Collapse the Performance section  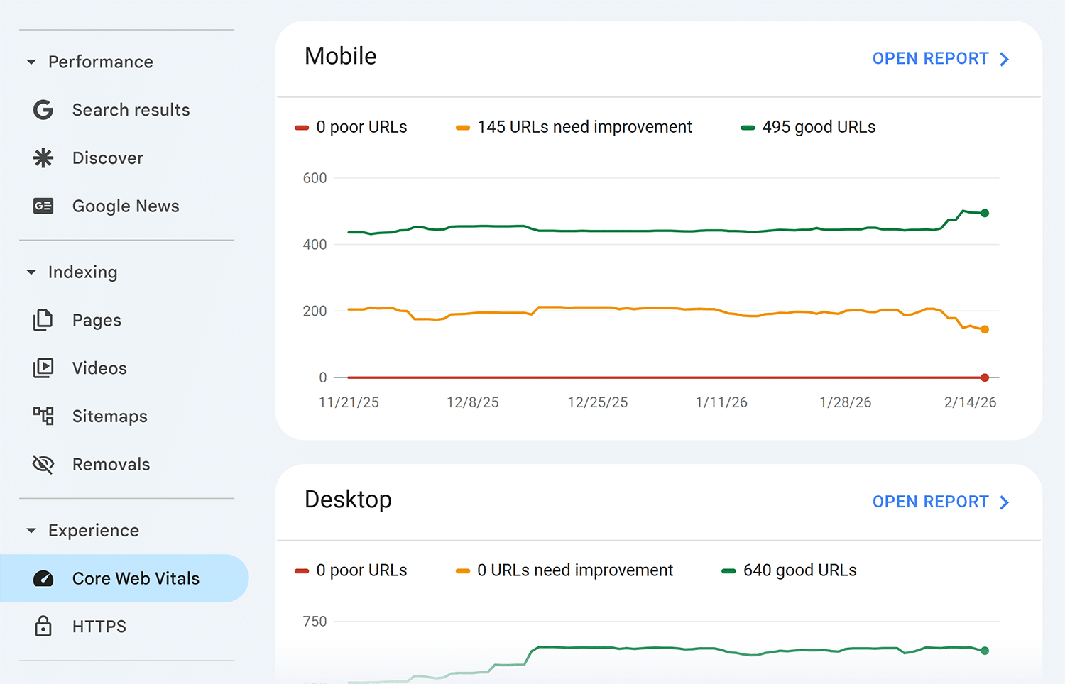click(x=31, y=62)
